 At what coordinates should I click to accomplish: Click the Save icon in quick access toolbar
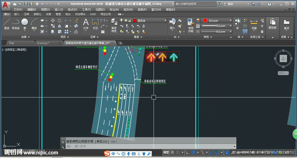tap(26, 4)
